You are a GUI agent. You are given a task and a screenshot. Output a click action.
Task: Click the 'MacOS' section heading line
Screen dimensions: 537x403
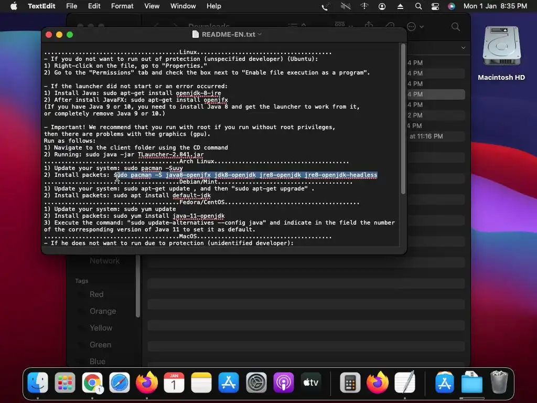point(188,237)
